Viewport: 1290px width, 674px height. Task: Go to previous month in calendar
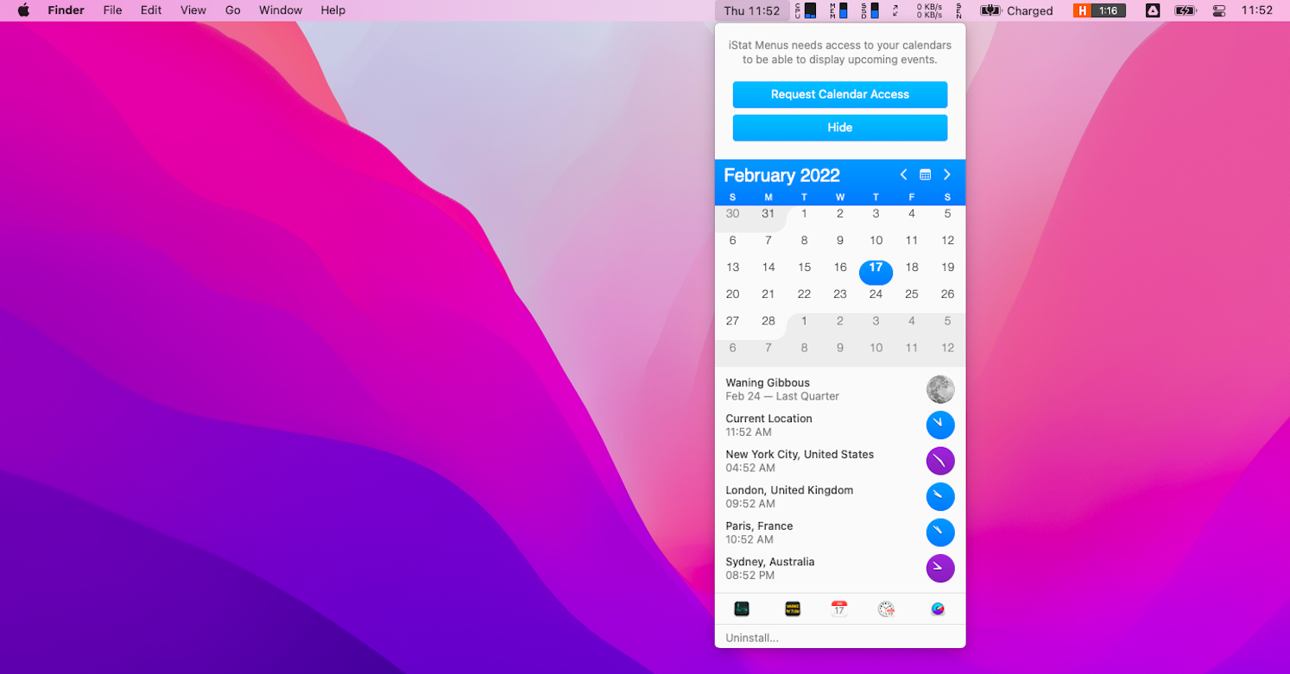903,175
